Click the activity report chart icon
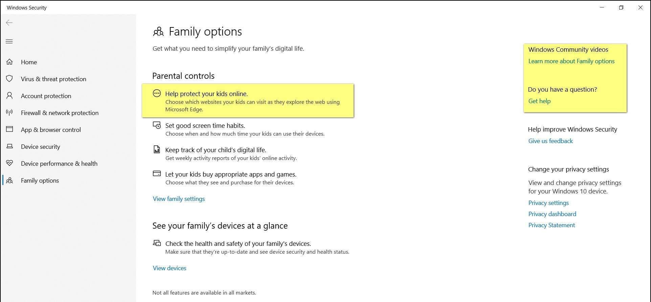The height and width of the screenshot is (302, 651). 157,149
